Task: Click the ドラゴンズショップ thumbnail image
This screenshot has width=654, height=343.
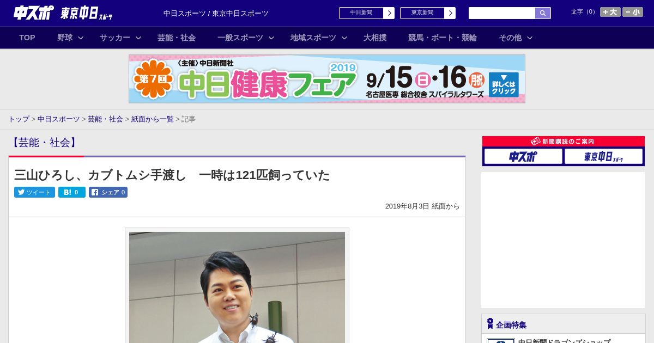Action: pos(501,341)
